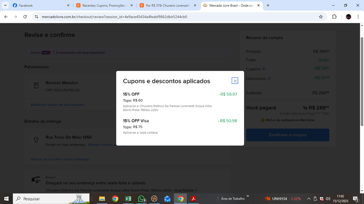This screenshot has width=364, height=204.
Task: Click the Pesquisar taskbar search box
Action: tap(51, 199)
